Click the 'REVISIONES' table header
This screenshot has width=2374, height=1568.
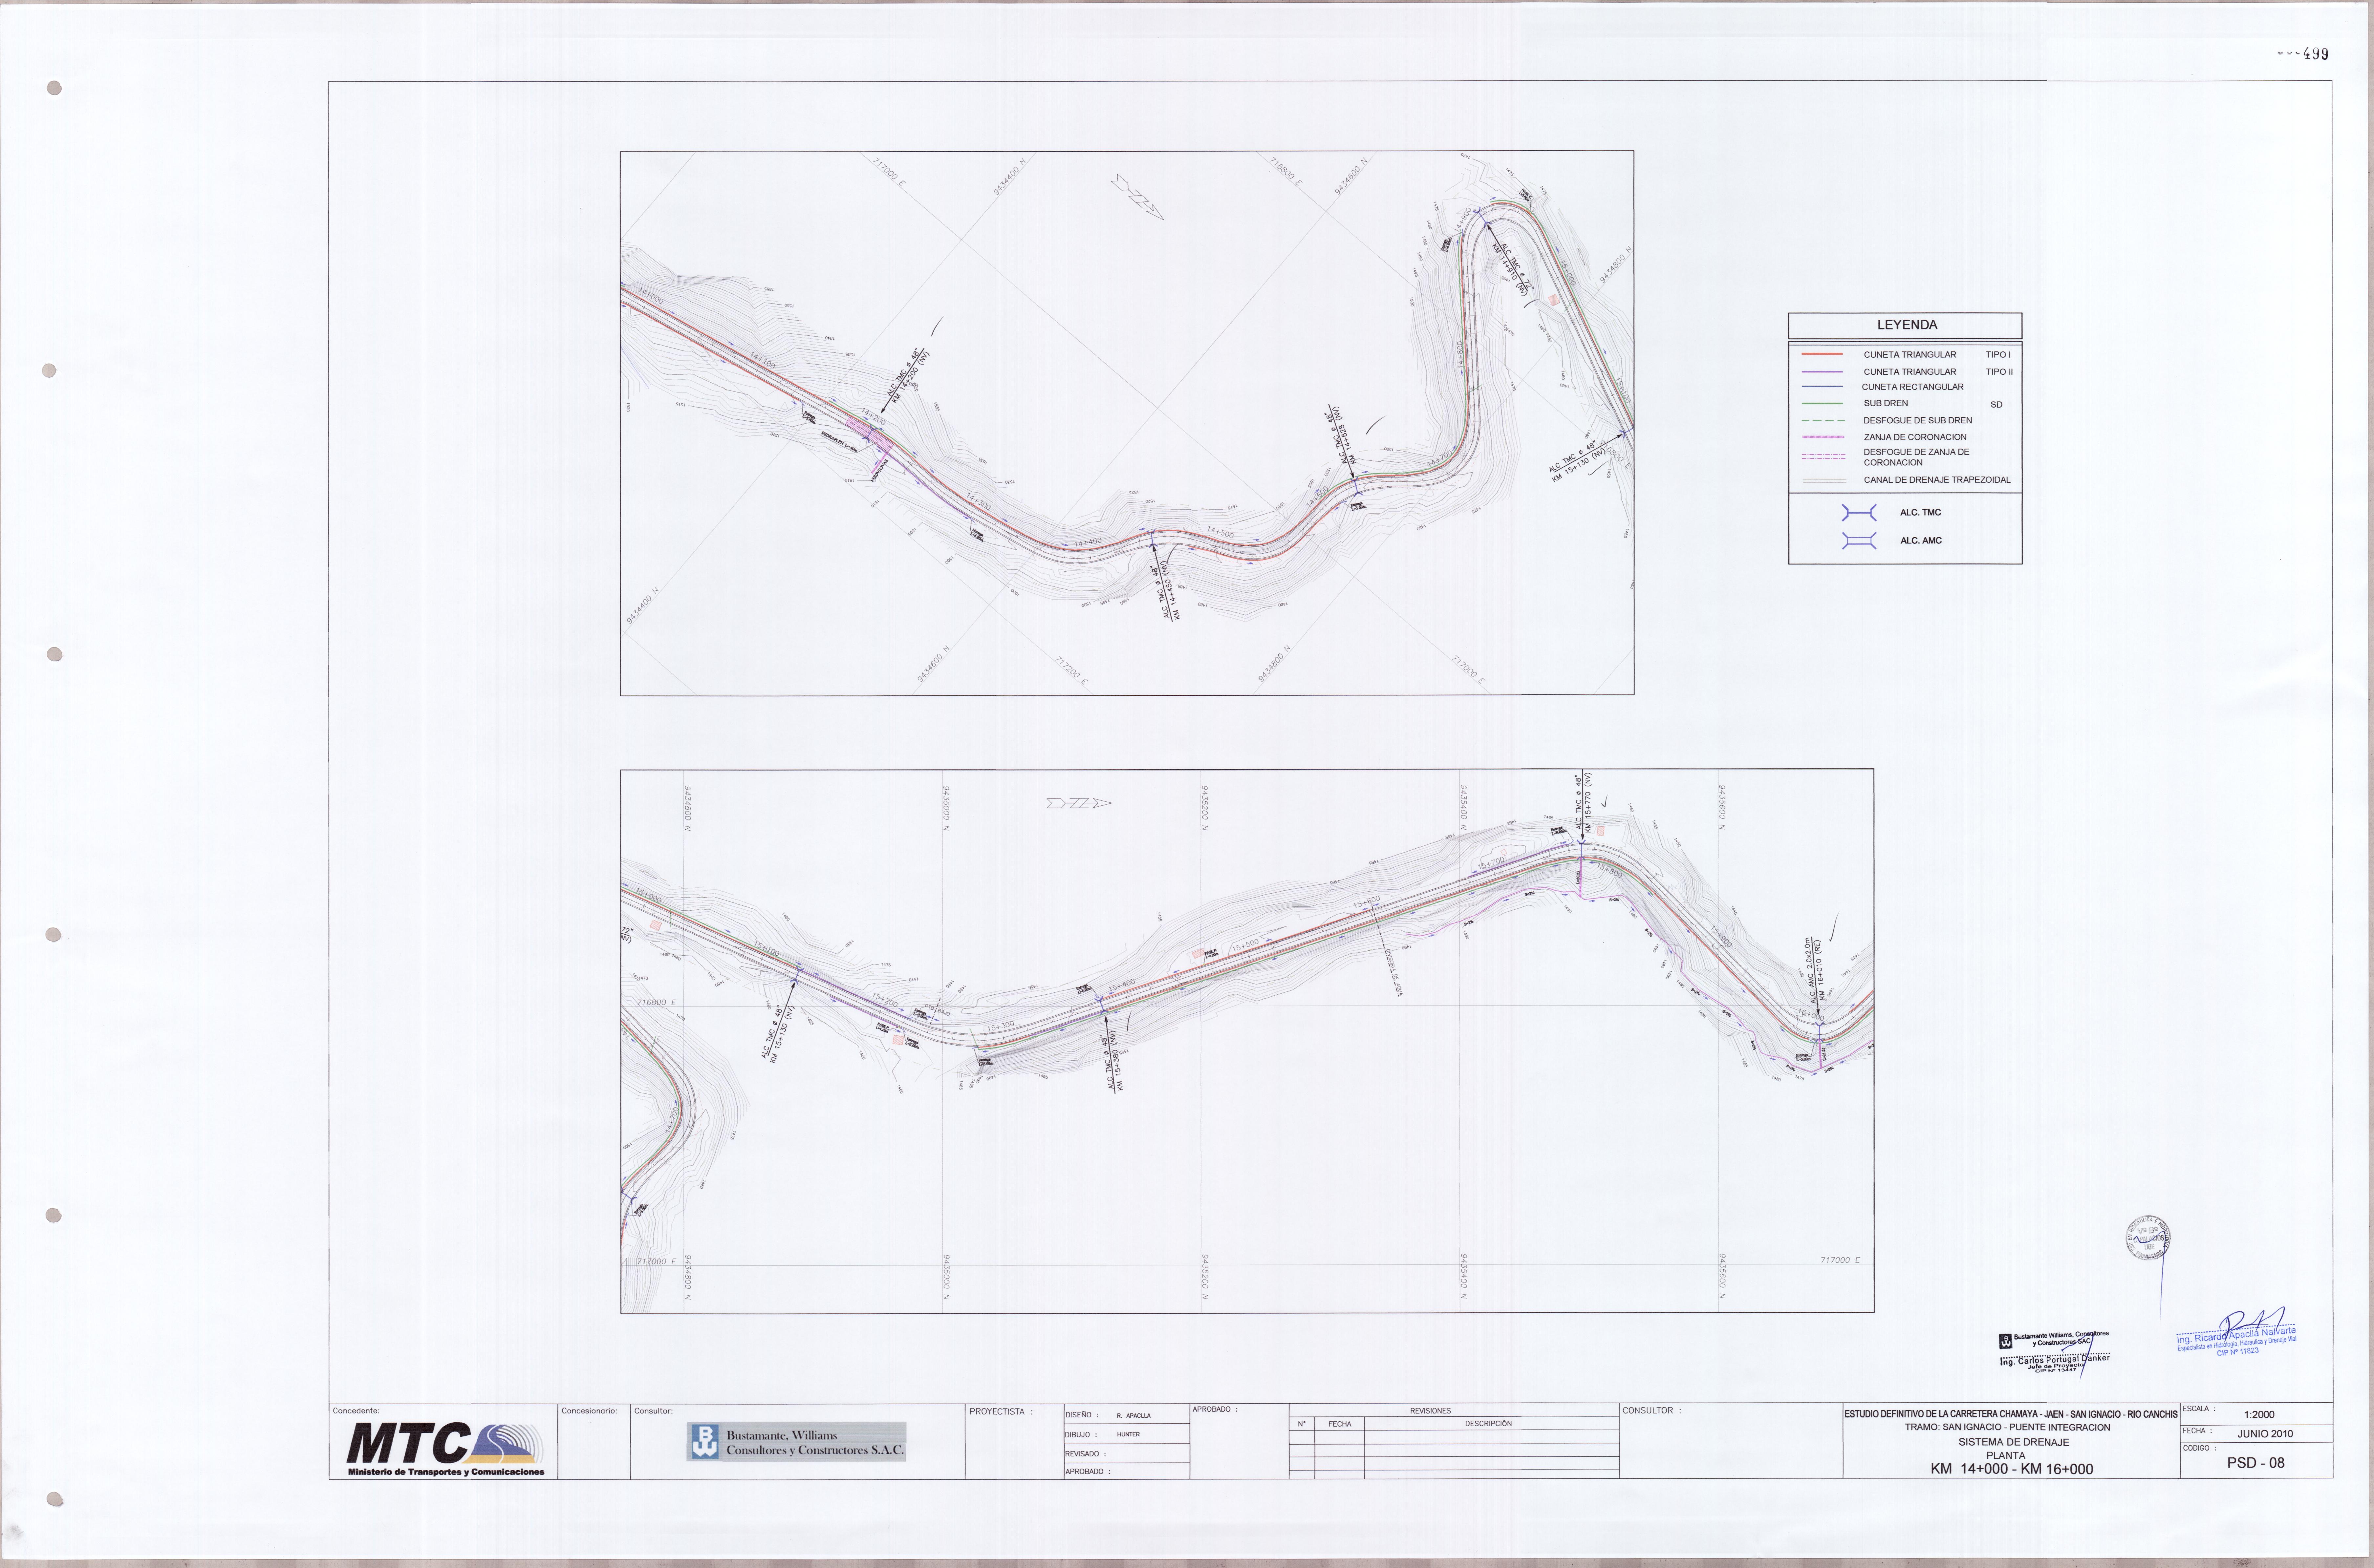[x=1430, y=1411]
